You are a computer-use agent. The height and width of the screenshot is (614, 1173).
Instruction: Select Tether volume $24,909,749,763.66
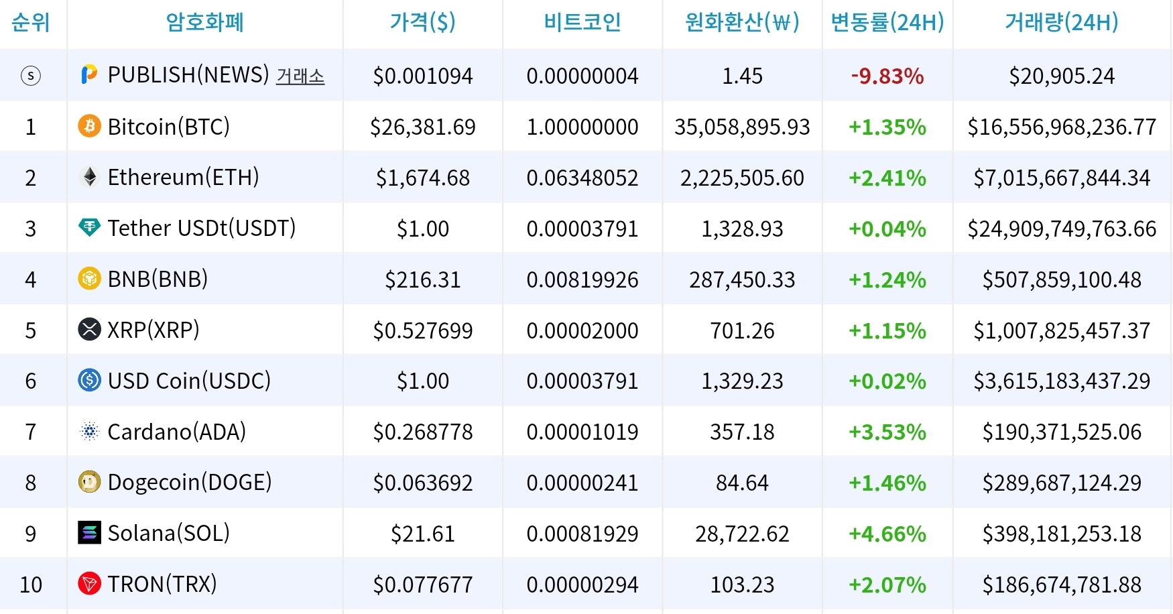tap(1062, 229)
